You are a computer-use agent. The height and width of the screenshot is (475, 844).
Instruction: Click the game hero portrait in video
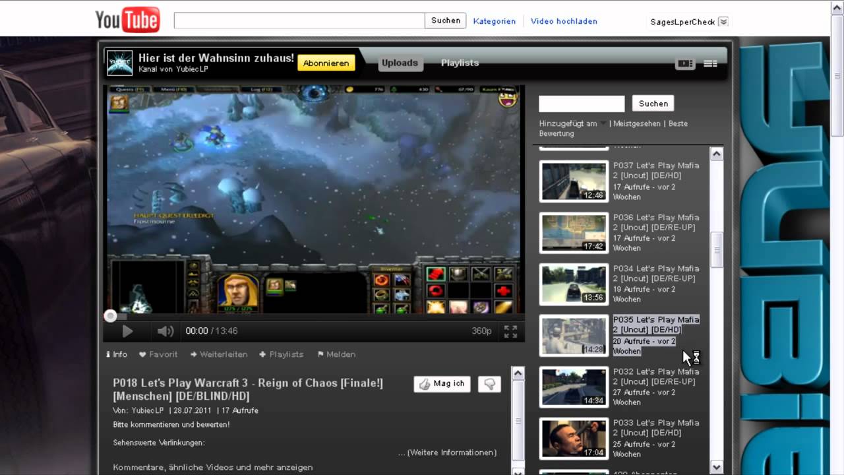click(238, 292)
